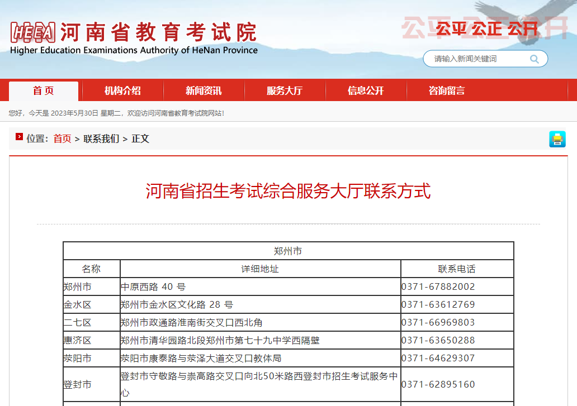577x406 pixels.
Task: Open the 咨询留言 page
Action: (x=447, y=91)
